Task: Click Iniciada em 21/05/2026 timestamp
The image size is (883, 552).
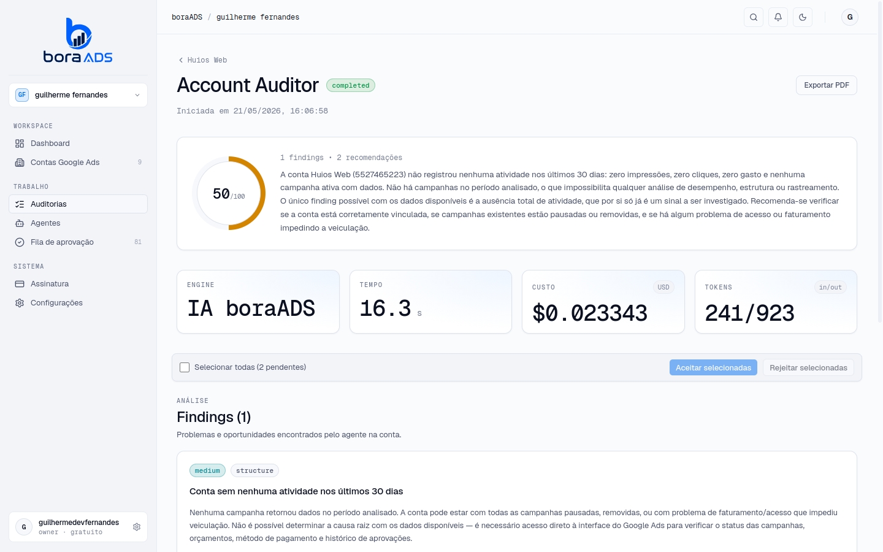Action: coord(252,111)
